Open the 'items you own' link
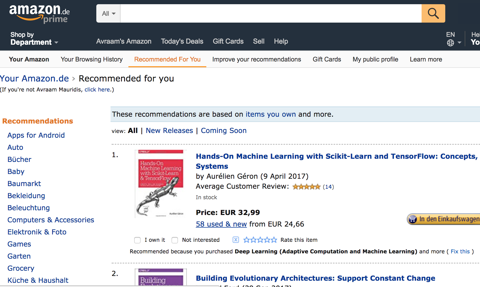The image size is (480, 287). pos(271,114)
